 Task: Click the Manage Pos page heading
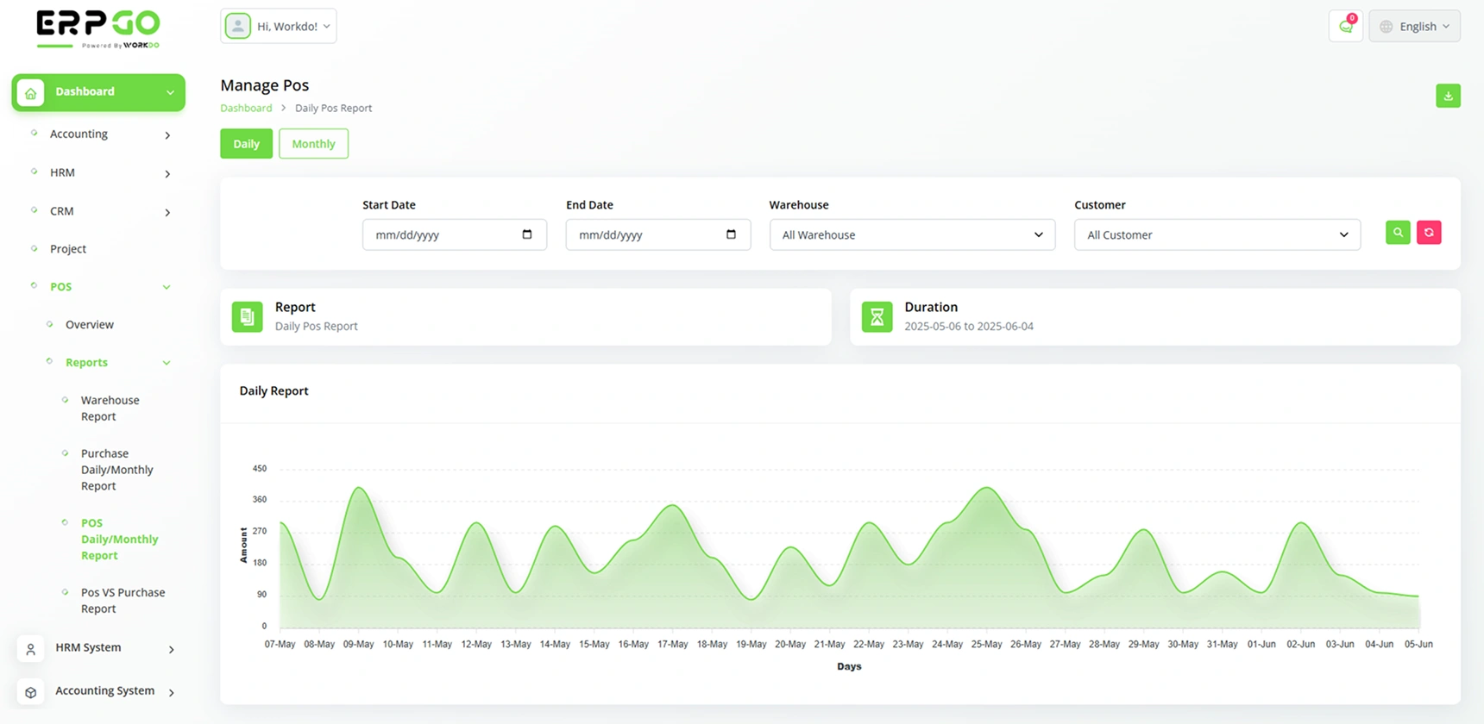coord(264,85)
